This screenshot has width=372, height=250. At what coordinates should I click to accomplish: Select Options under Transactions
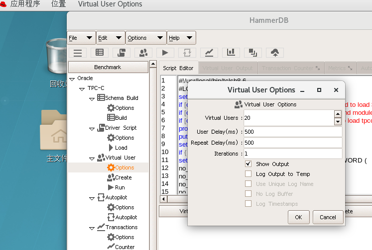click(121, 237)
